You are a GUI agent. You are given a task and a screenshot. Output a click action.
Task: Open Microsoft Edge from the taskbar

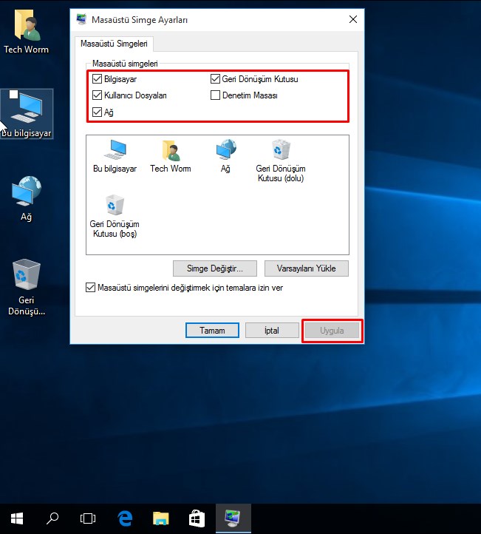pyautogui.click(x=125, y=518)
